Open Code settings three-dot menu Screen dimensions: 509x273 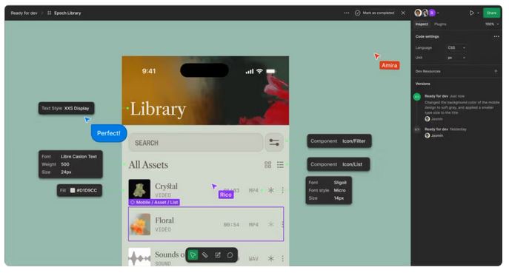pyautogui.click(x=496, y=37)
